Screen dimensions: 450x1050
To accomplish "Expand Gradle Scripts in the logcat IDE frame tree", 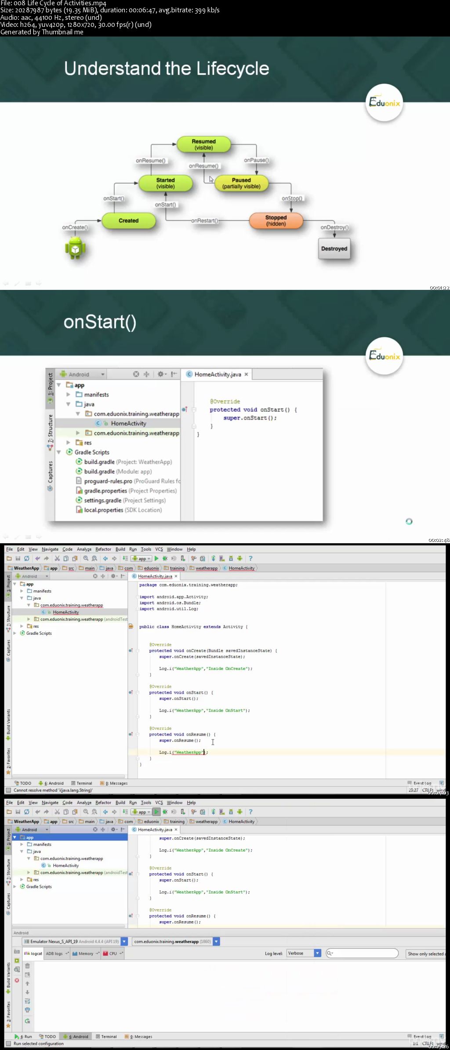I will (x=15, y=887).
